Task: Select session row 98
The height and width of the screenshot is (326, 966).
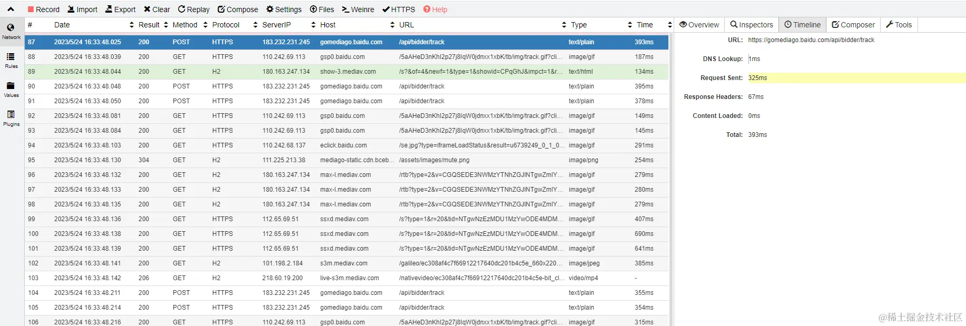Action: point(347,204)
